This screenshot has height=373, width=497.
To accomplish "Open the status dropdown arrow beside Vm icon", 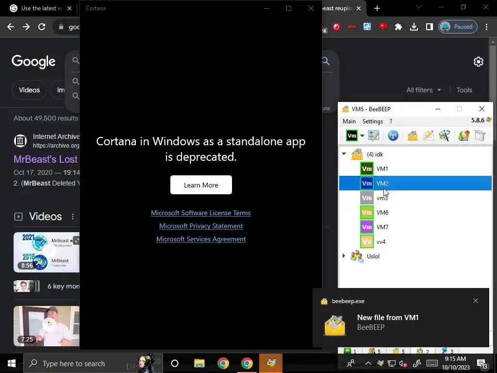I will pos(362,136).
